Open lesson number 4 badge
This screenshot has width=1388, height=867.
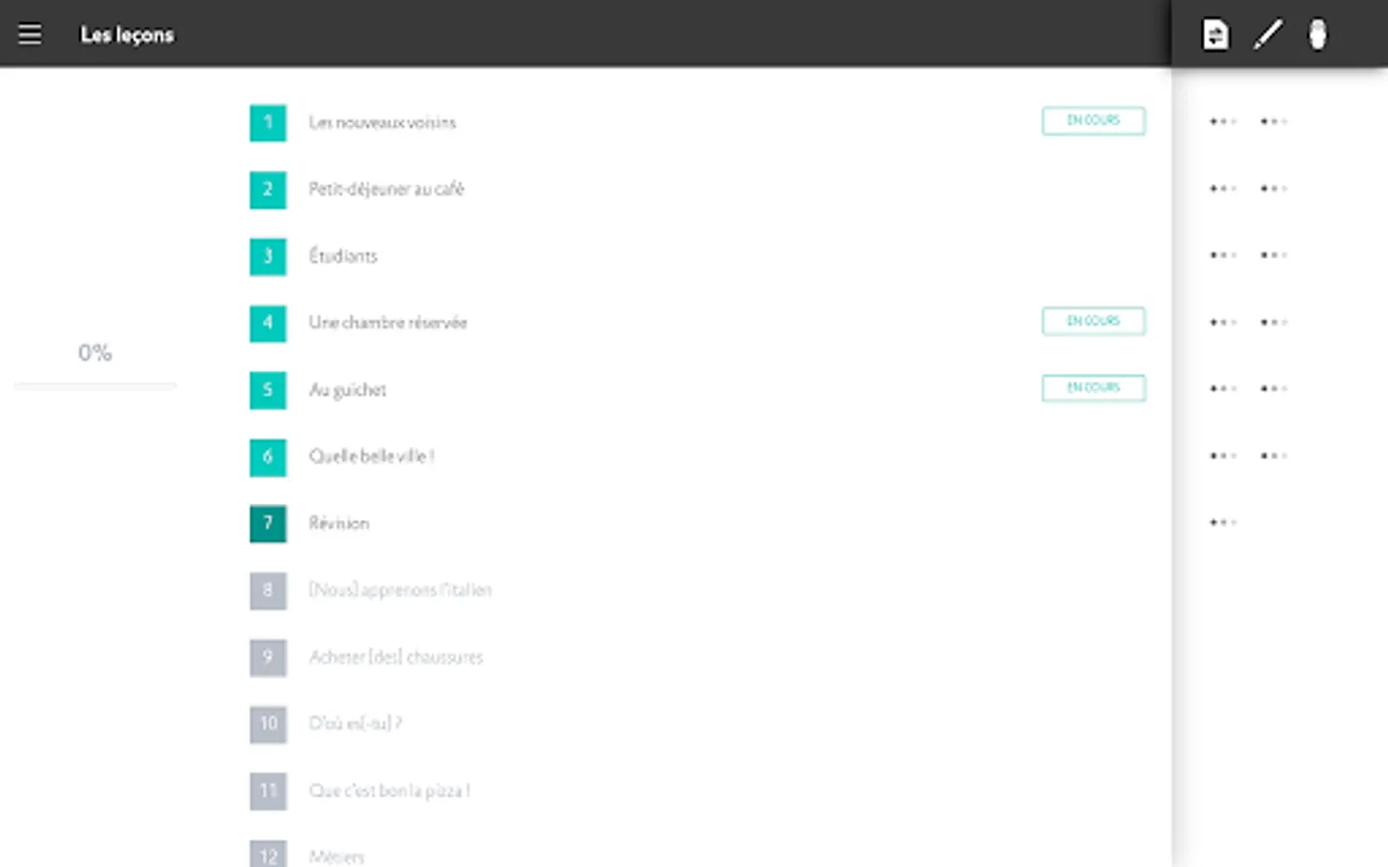click(x=268, y=323)
